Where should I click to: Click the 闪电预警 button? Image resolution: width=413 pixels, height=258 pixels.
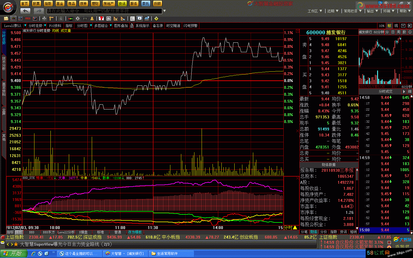[190, 26]
